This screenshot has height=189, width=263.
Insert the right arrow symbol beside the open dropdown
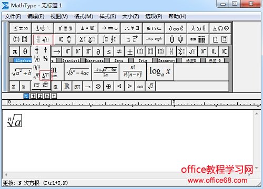click(56, 51)
